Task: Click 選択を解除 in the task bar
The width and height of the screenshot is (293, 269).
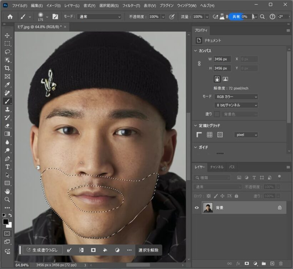Action: (148, 250)
